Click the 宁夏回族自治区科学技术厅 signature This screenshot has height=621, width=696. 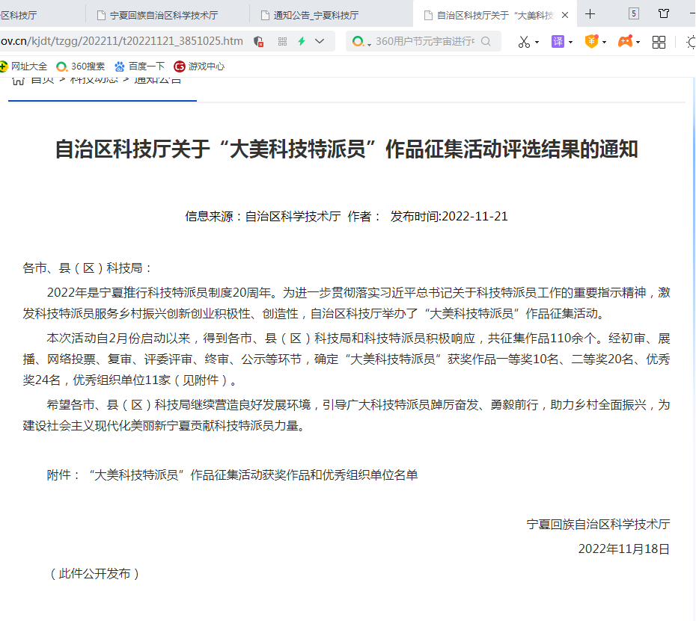coord(599,525)
